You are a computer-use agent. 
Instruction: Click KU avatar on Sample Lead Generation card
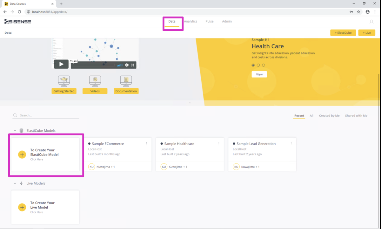(236, 167)
